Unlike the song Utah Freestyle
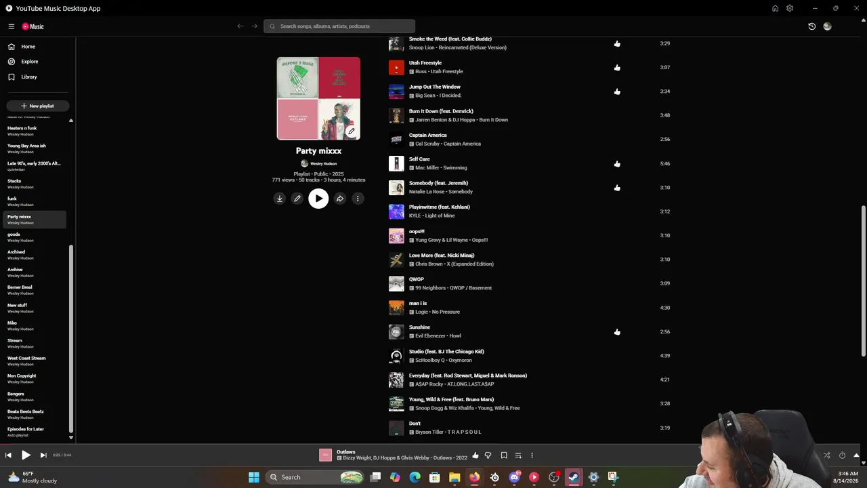The image size is (867, 488). tap(617, 68)
